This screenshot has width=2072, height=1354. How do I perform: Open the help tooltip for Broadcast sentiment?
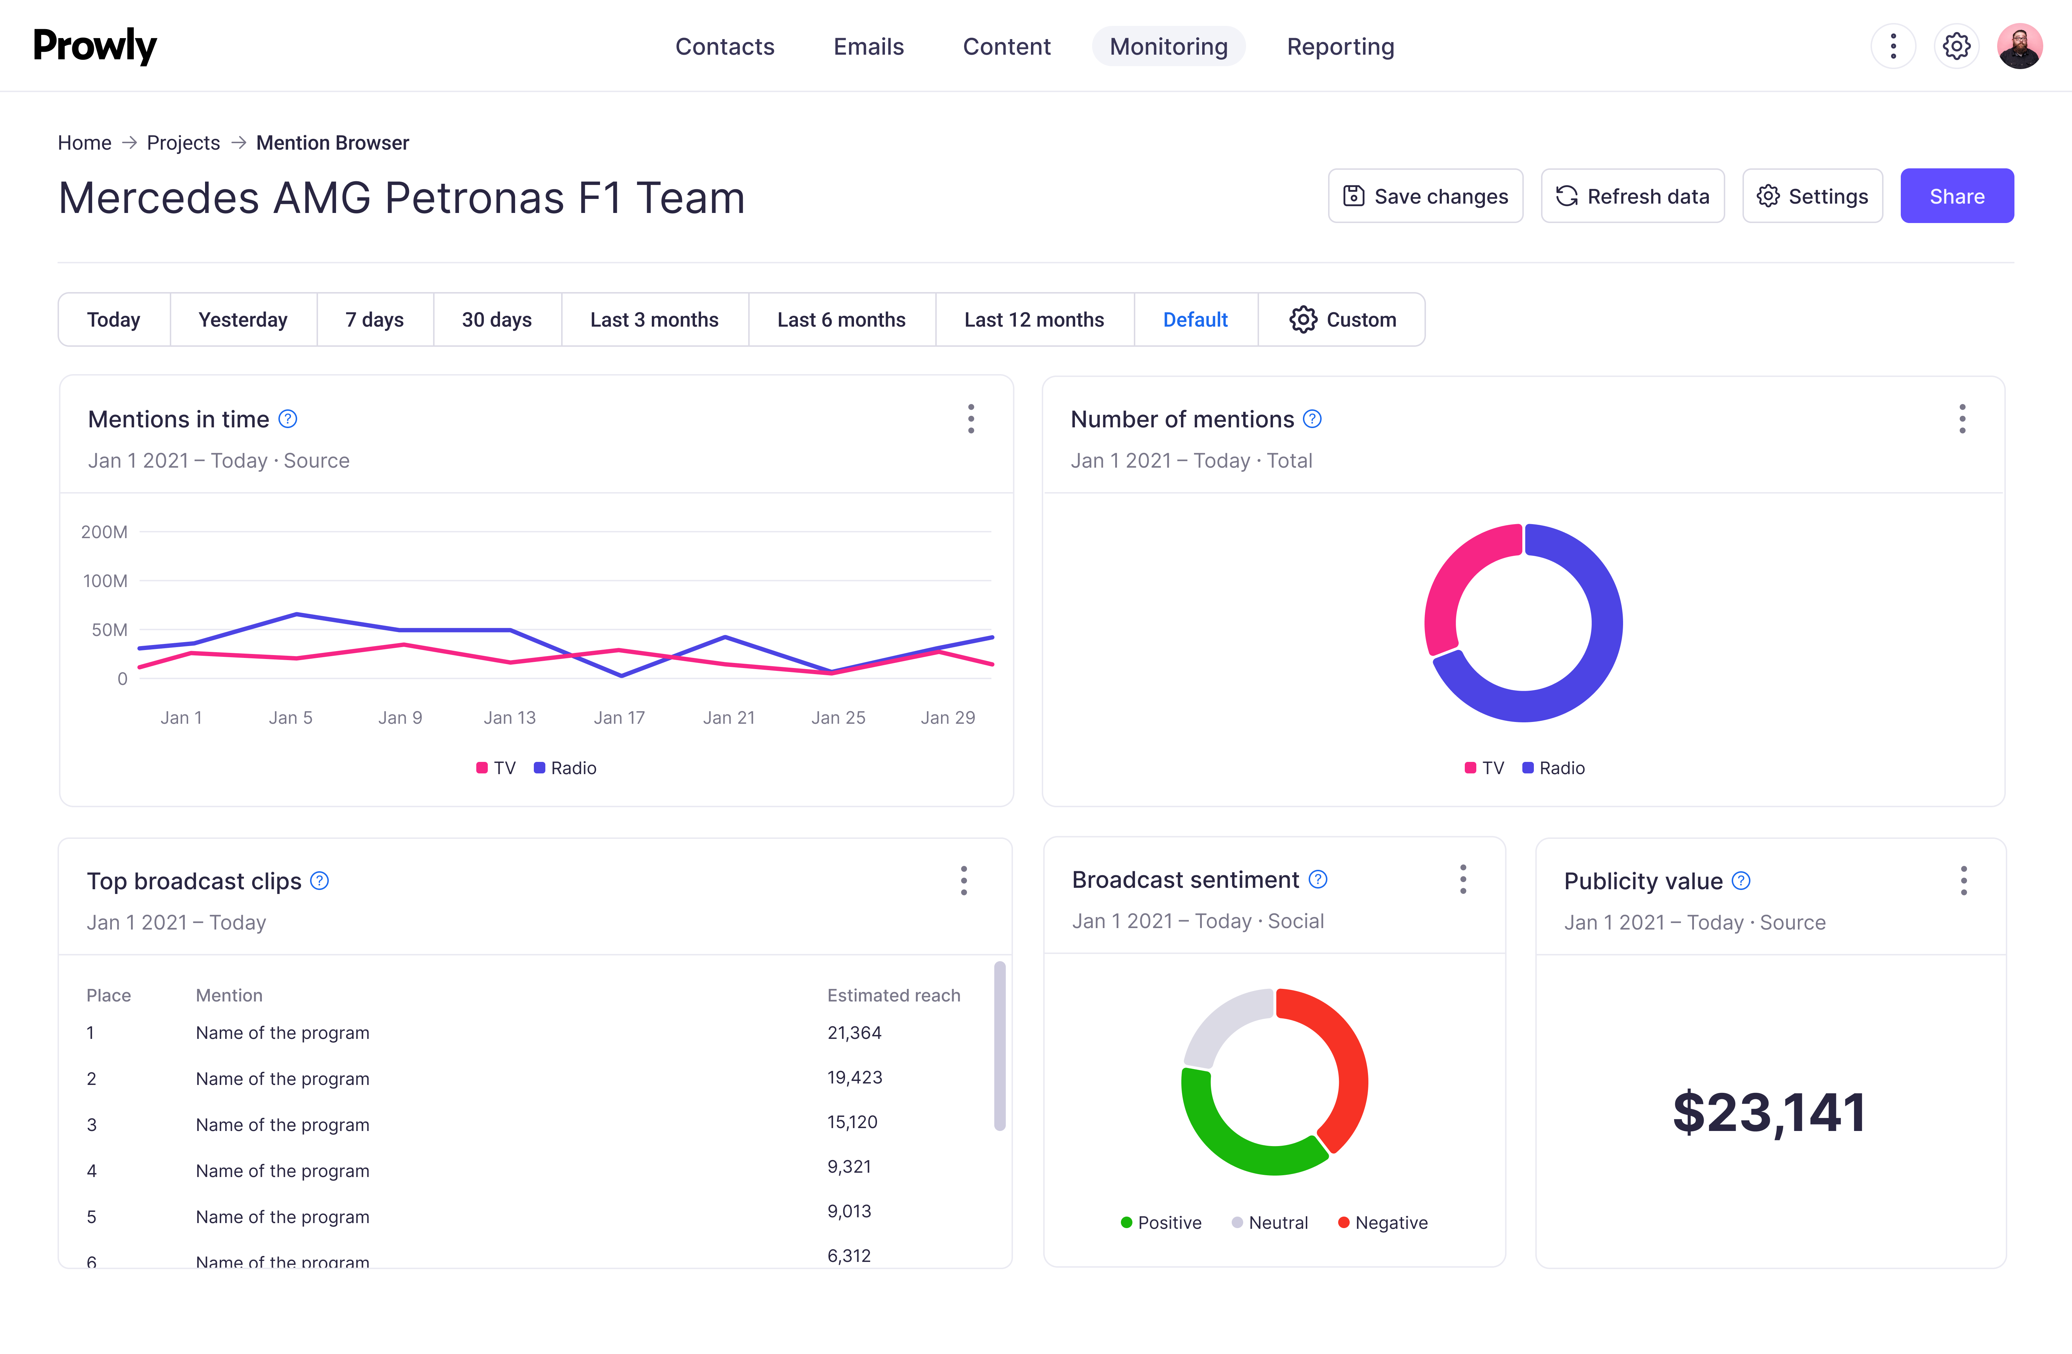[1317, 880]
